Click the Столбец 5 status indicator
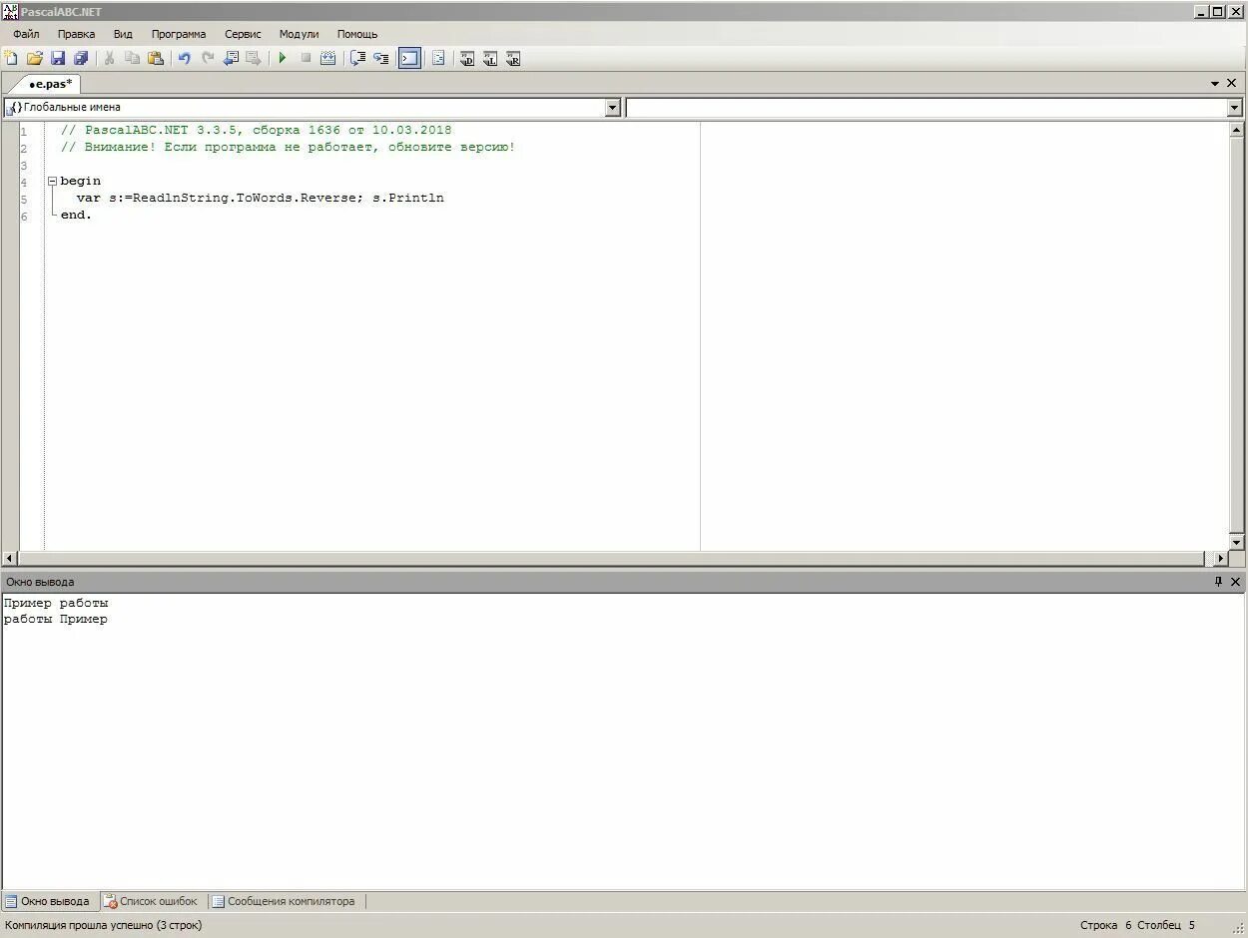The image size is (1248, 938). [x=1165, y=926]
